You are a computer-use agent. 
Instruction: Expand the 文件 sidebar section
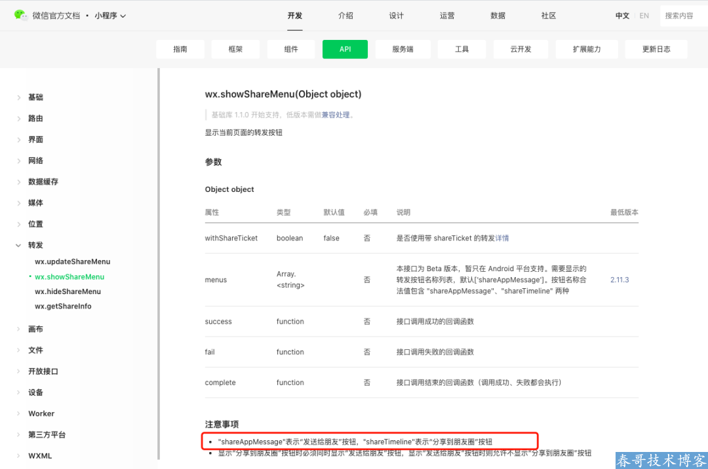tap(35, 350)
